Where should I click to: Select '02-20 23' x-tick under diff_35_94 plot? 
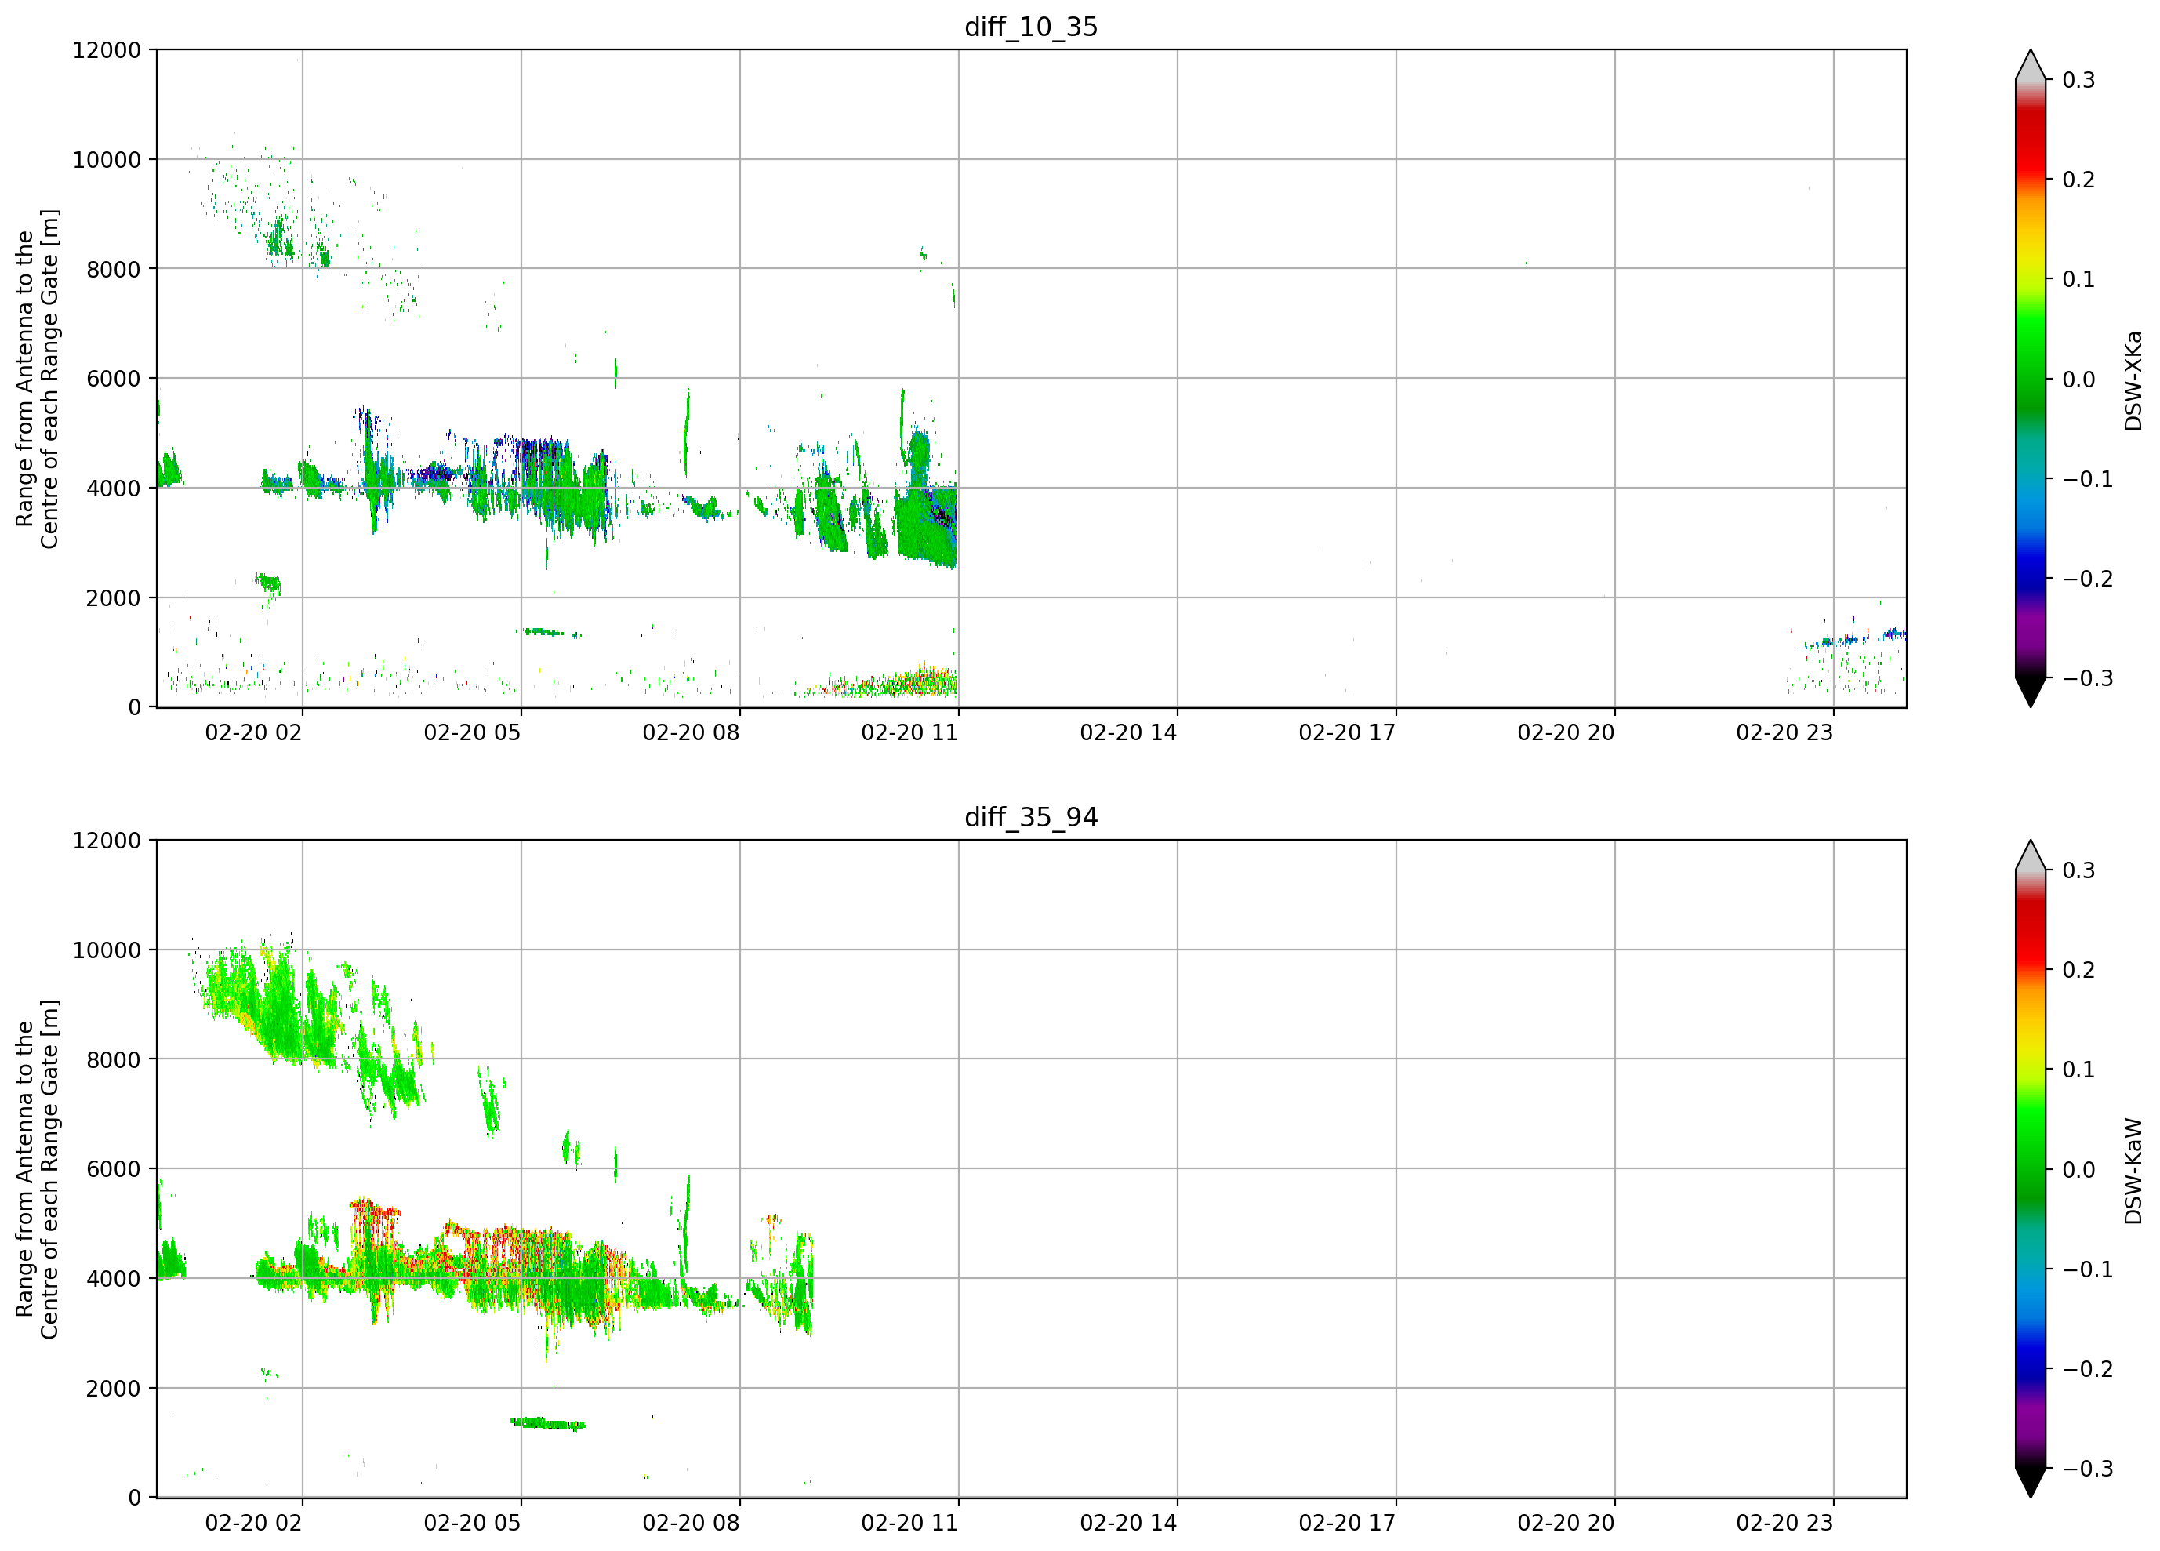click(x=1784, y=1524)
